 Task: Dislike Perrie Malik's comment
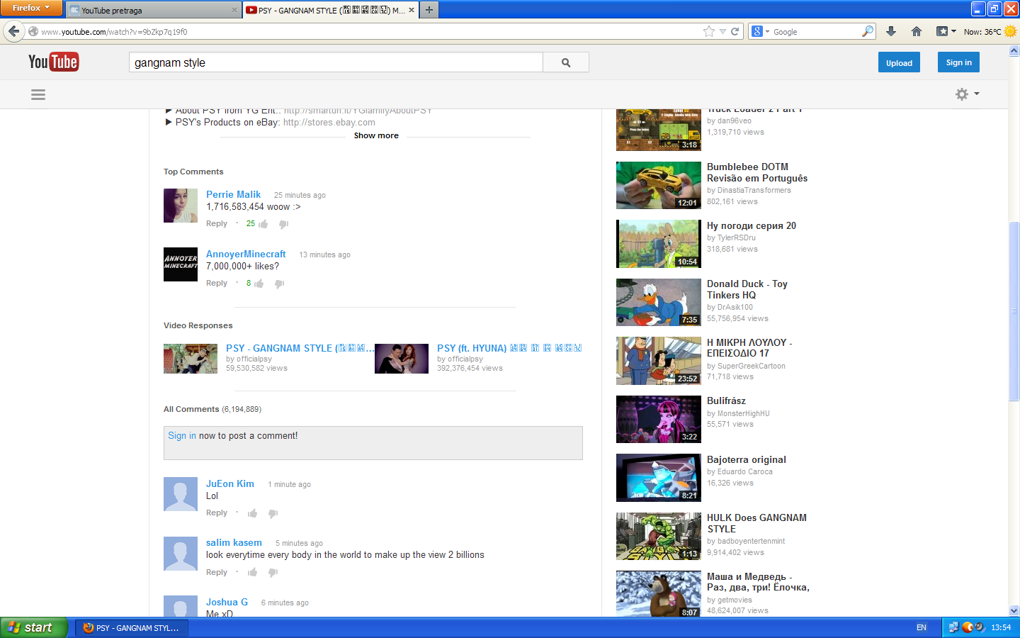click(283, 224)
